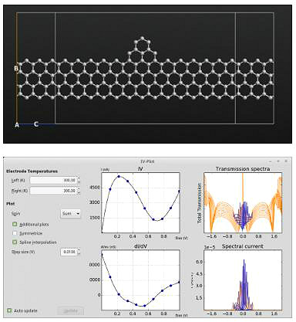This screenshot has height=322, width=296.
Task: Select the Spectral current plot
Action: click(243, 280)
